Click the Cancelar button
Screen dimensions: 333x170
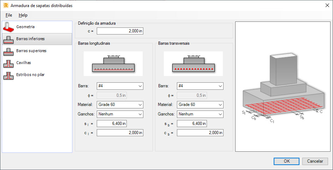tap(315, 161)
